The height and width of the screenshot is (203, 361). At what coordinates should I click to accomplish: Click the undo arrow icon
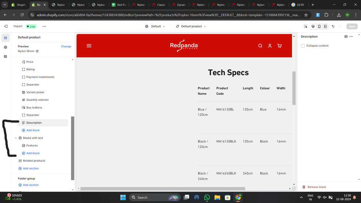[x=333, y=26]
